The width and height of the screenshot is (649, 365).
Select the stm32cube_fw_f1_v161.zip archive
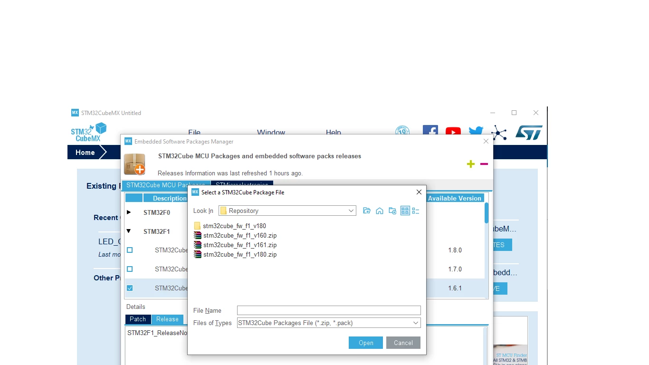(x=235, y=245)
